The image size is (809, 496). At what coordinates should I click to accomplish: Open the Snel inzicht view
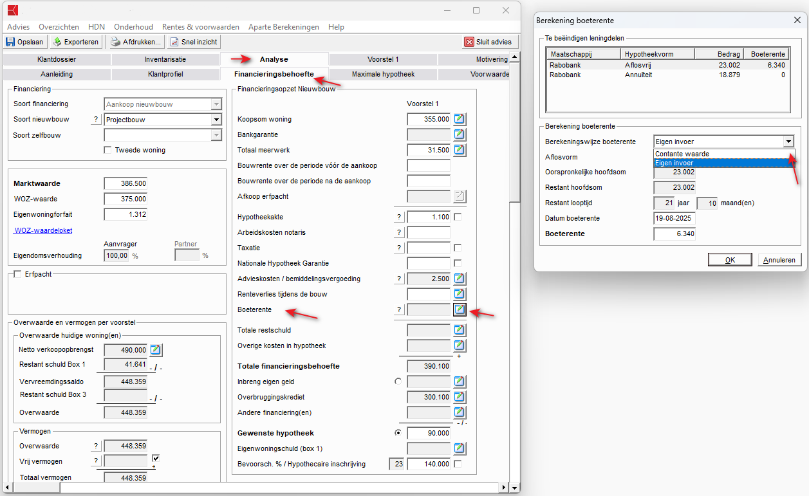(x=194, y=42)
